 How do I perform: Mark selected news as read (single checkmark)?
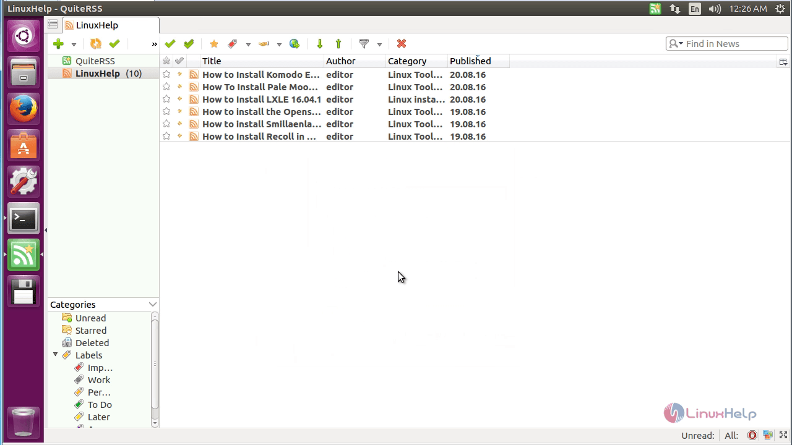click(x=170, y=44)
